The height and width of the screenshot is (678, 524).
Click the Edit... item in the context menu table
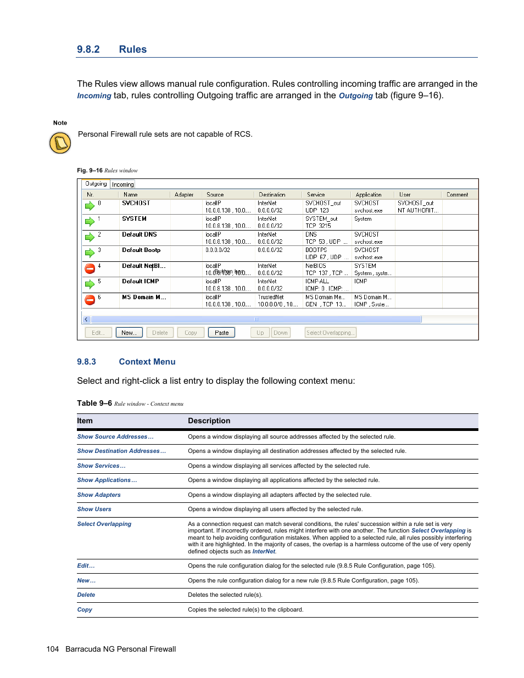[x=86, y=566]
